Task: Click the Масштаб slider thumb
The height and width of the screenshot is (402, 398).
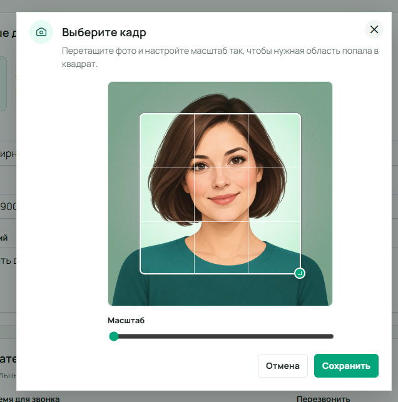Action: (114, 336)
